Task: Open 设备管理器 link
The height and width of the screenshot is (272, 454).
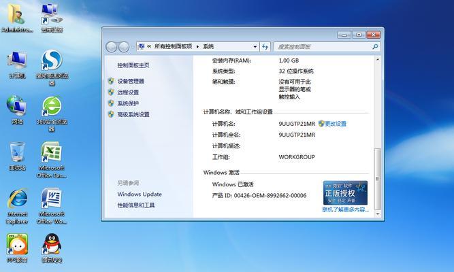Action: (x=131, y=81)
